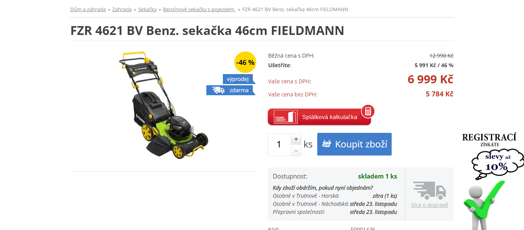Screen dimensions: 524x230
Task: Decrease quantity with the minus stepper
Action: click(x=296, y=151)
